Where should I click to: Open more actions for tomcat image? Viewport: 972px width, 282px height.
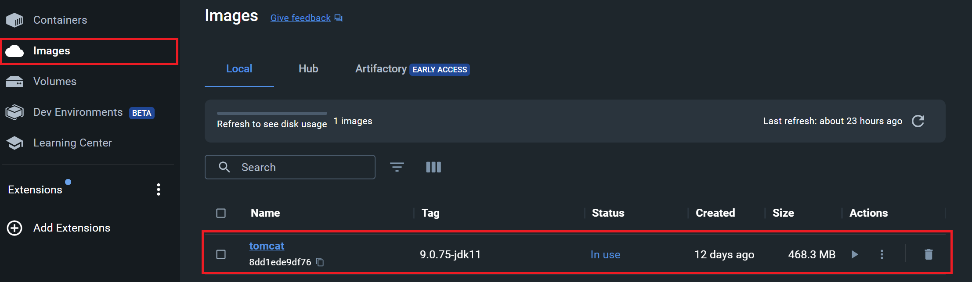(882, 254)
